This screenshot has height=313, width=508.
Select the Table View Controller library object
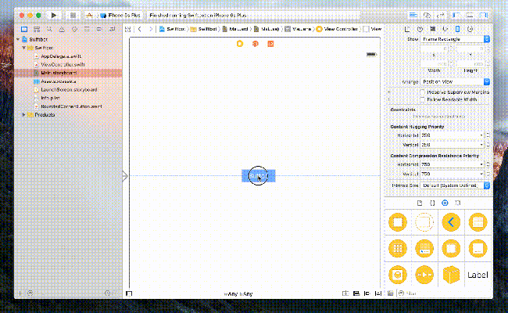pos(478,222)
